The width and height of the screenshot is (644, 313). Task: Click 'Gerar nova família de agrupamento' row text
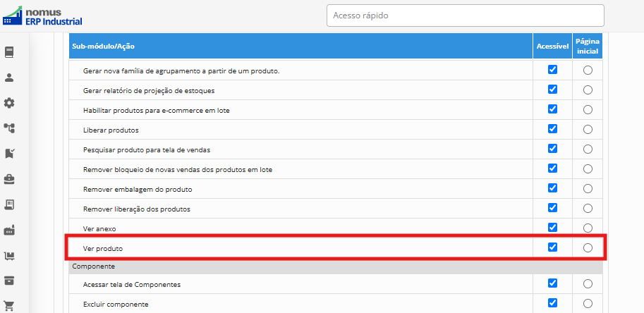[x=181, y=71]
